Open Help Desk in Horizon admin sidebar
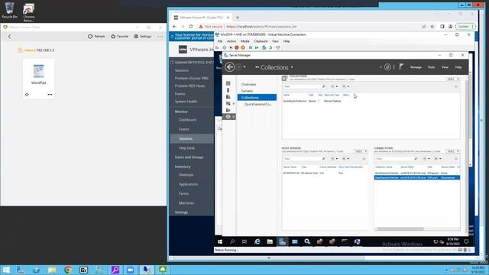The image size is (489, 275). pyautogui.click(x=186, y=147)
